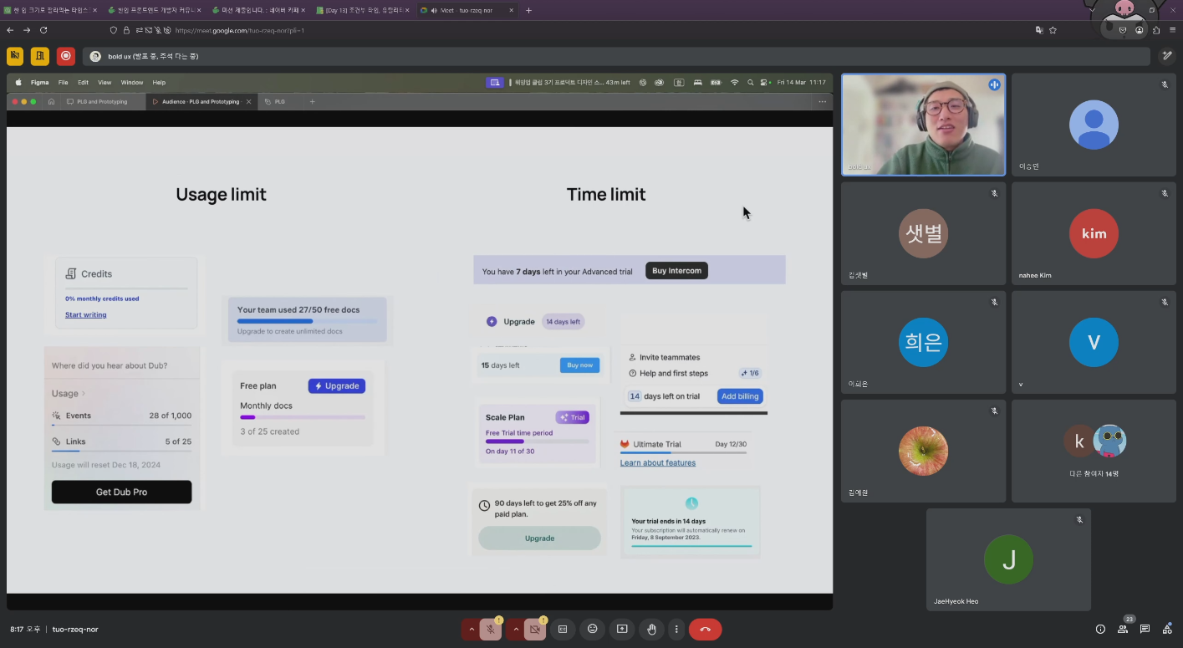This screenshot has width=1183, height=648.
Task: Click the 27/50 free docs progress bar
Action: 306,321
